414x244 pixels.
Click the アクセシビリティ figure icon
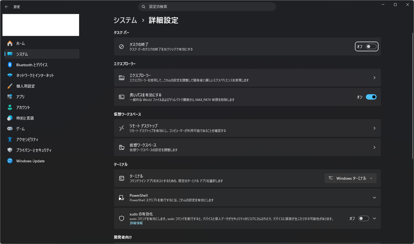click(x=10, y=139)
